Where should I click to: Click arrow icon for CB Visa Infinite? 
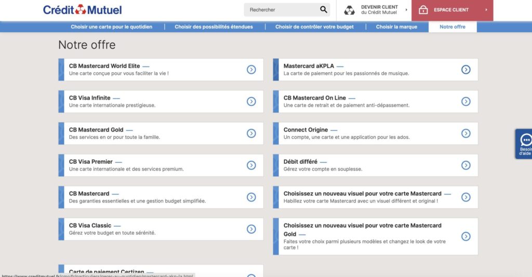click(x=251, y=101)
